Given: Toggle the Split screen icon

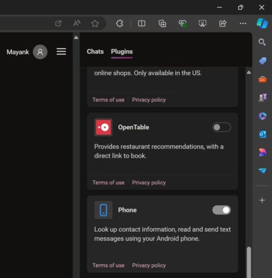Looking at the screenshot, I should 142,23.
